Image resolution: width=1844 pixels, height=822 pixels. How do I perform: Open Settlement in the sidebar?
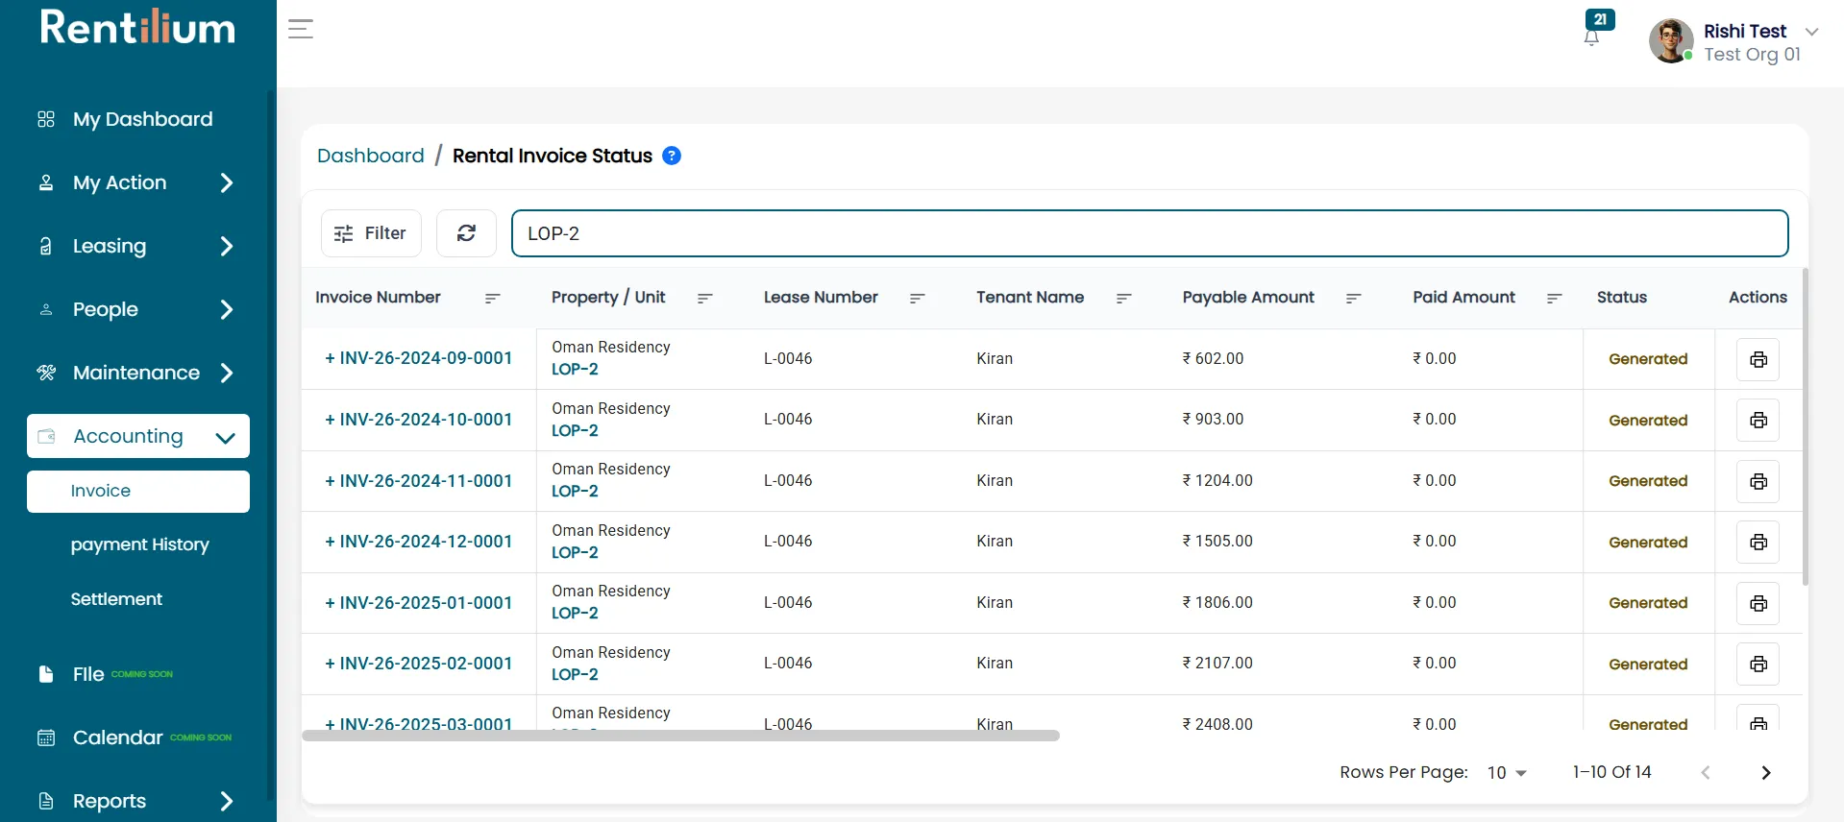(x=116, y=599)
